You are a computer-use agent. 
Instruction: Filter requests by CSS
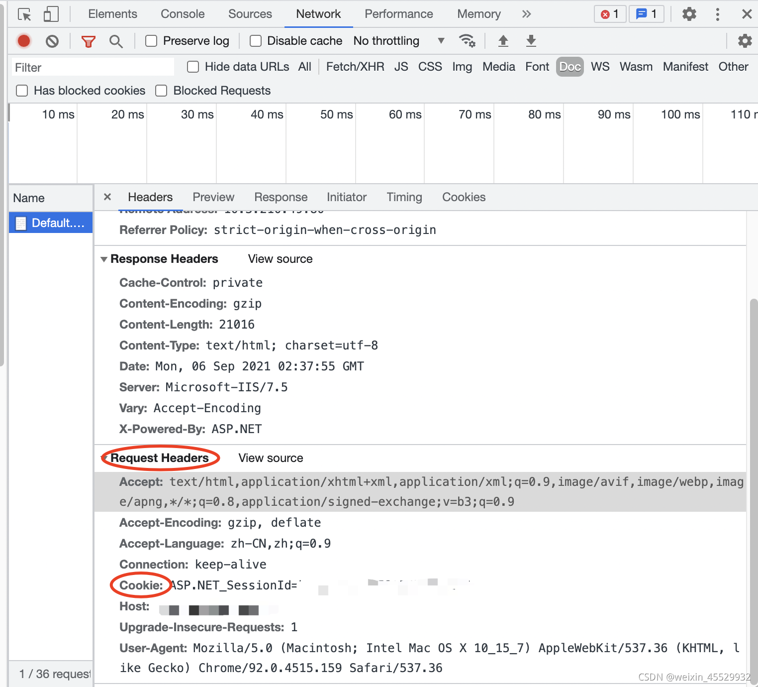[x=430, y=67]
